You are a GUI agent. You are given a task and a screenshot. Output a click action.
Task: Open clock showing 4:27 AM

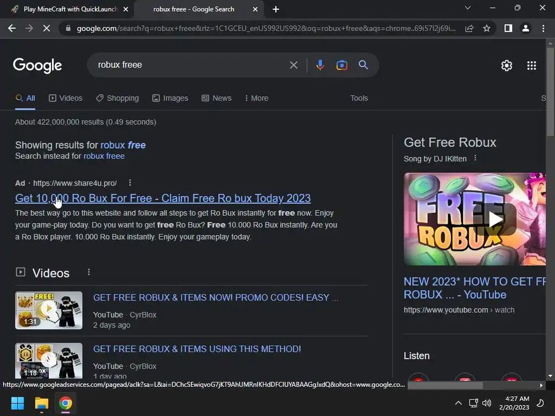pyautogui.click(x=514, y=403)
